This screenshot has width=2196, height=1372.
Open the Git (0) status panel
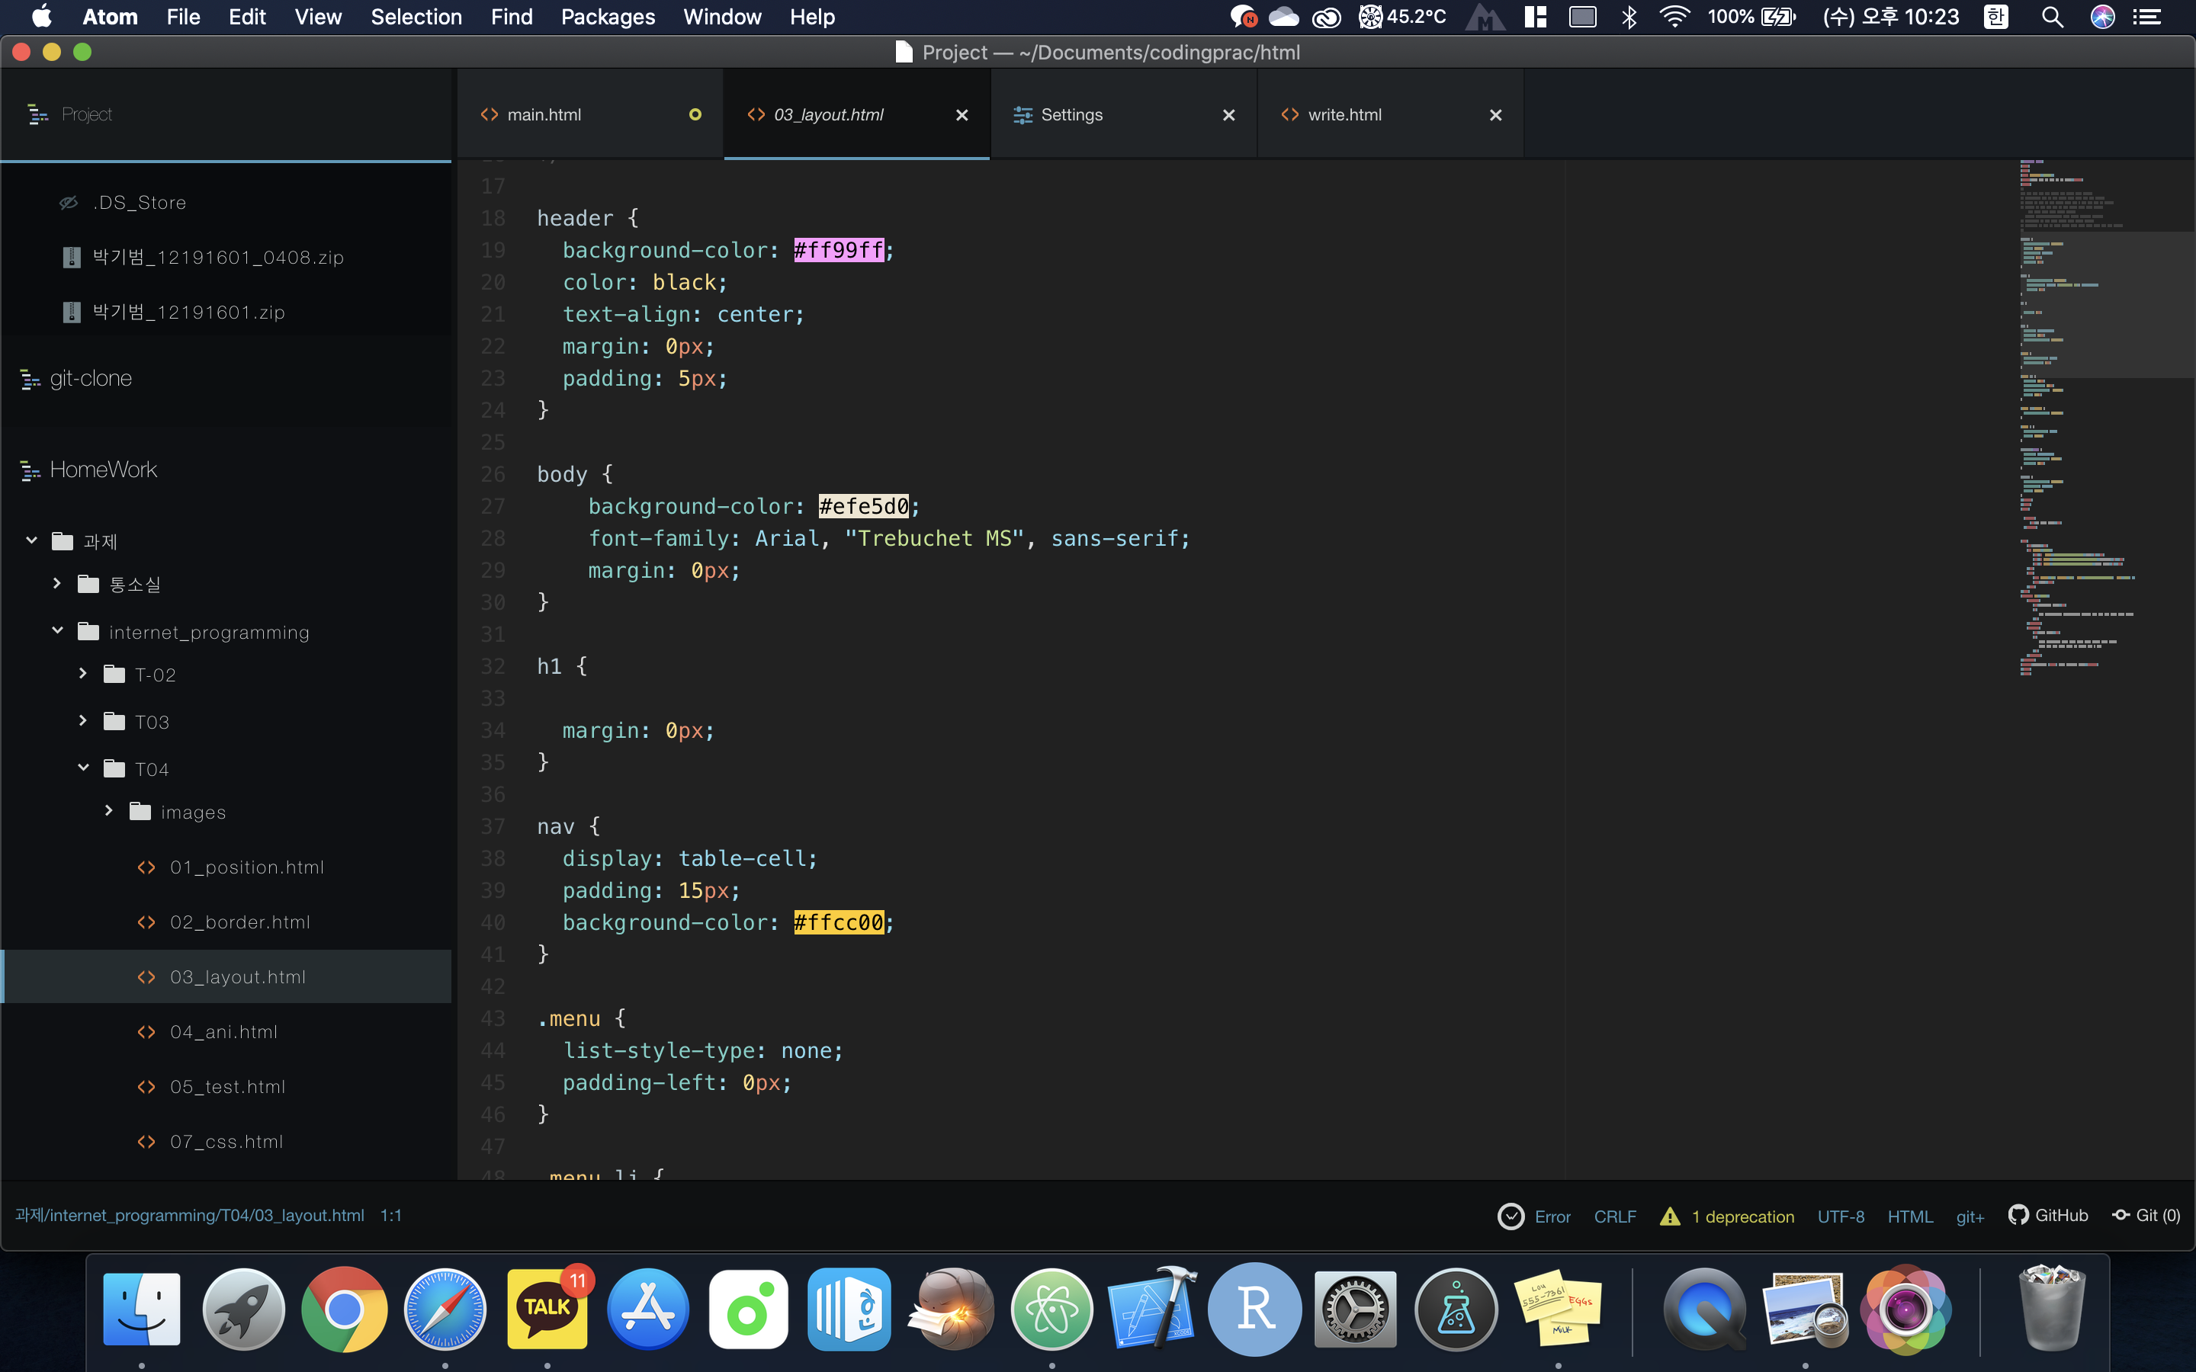click(2146, 1215)
